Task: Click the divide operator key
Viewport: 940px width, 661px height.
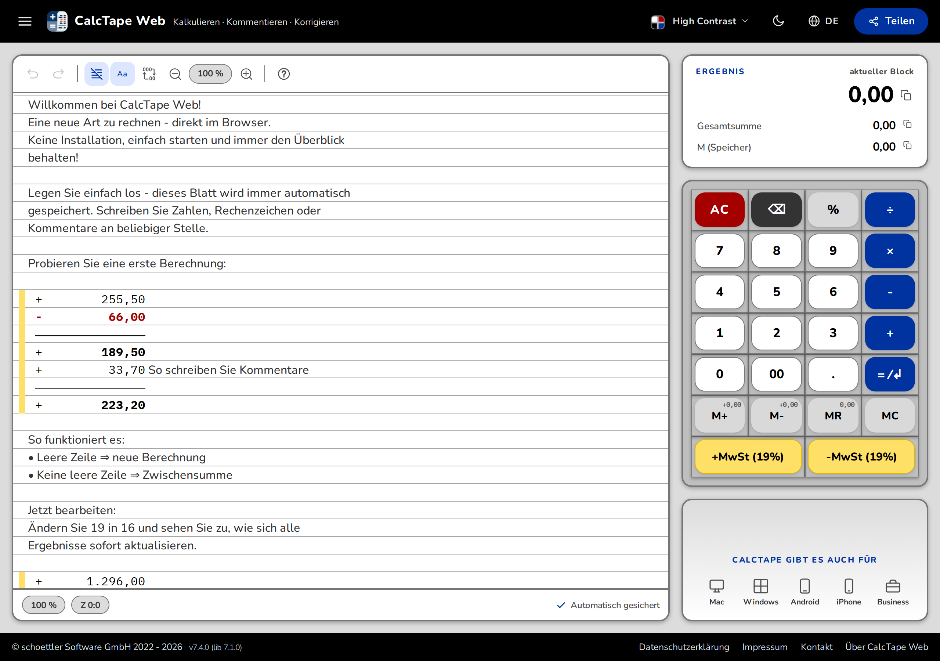Action: (890, 209)
